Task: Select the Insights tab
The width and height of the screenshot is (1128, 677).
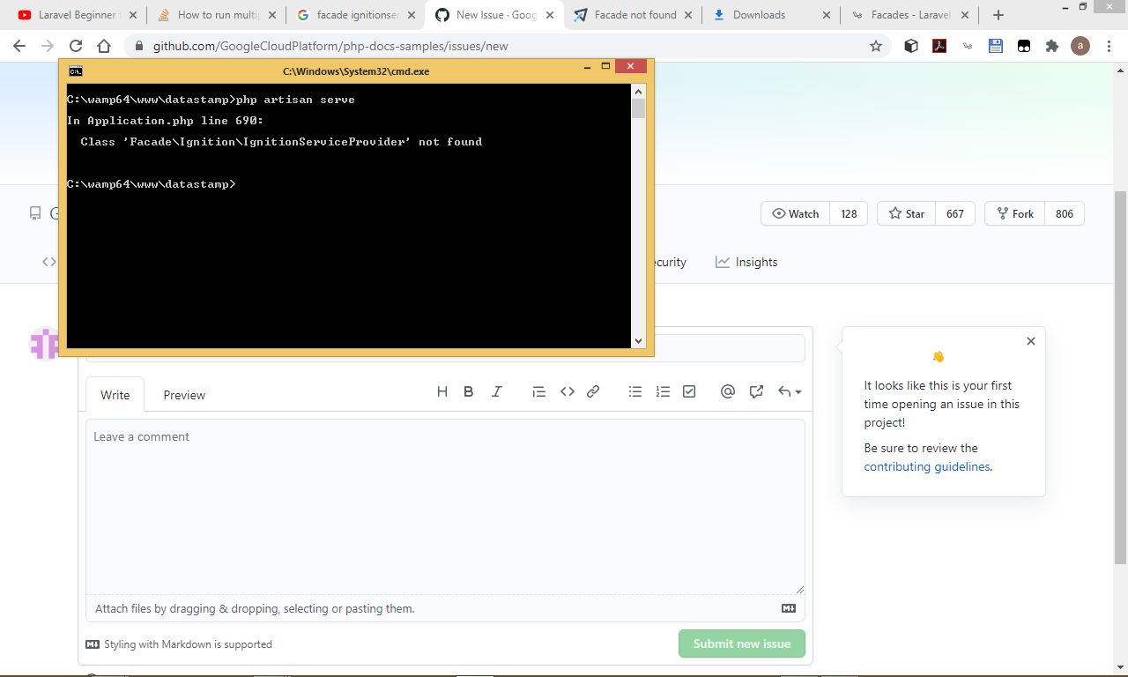Action: tap(746, 262)
